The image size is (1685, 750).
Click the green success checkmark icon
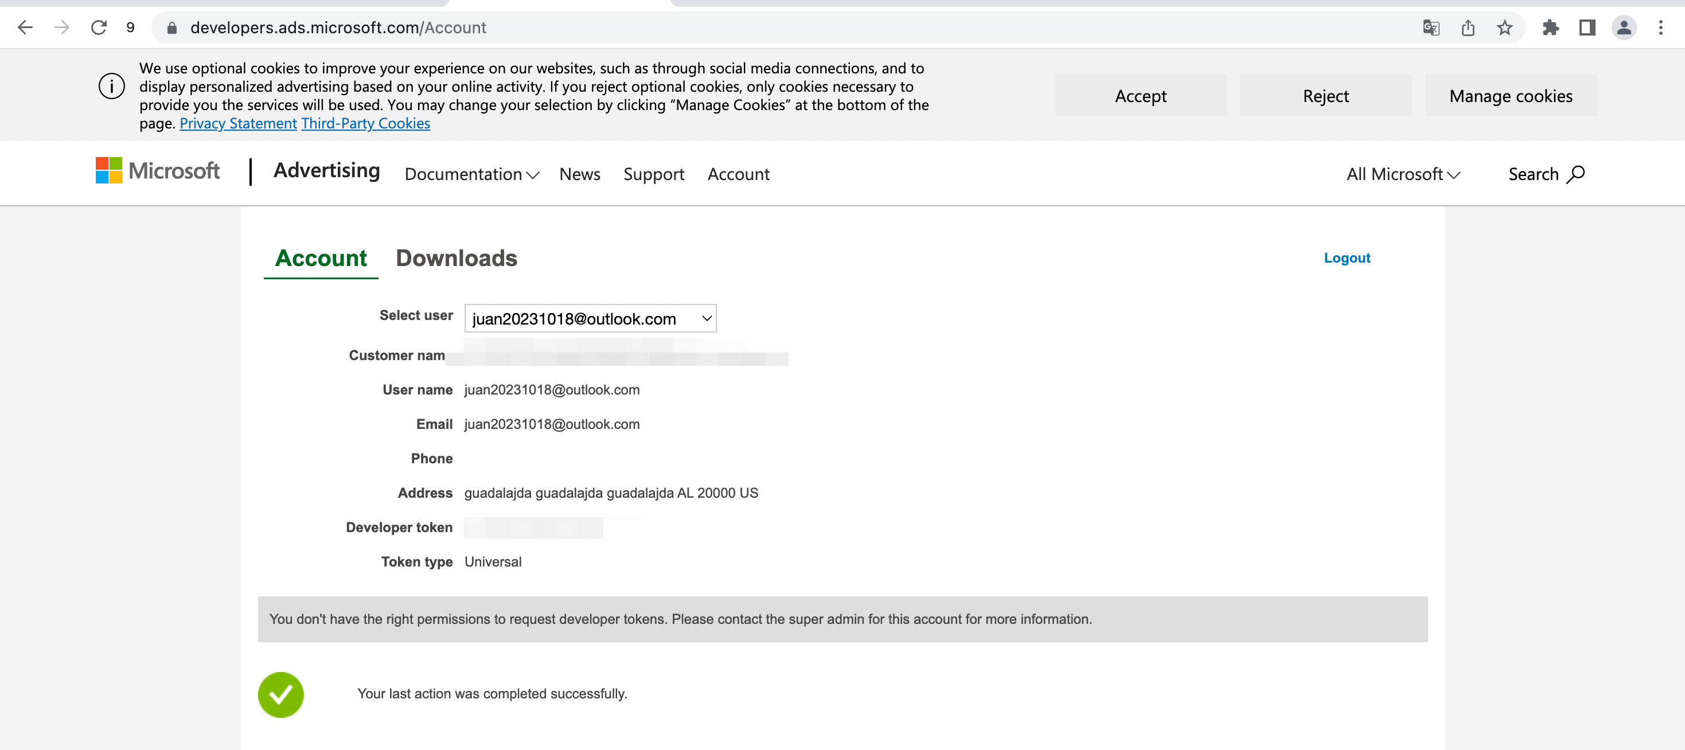click(x=280, y=694)
